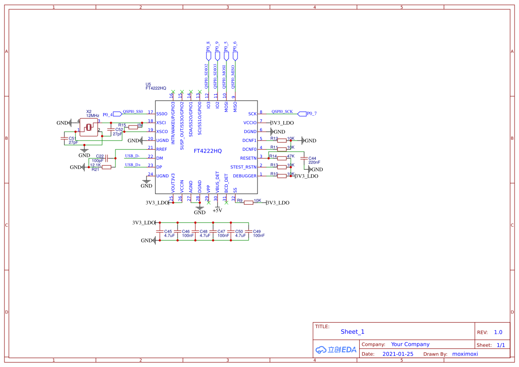Select the date 2021-01-25 field

(398, 354)
